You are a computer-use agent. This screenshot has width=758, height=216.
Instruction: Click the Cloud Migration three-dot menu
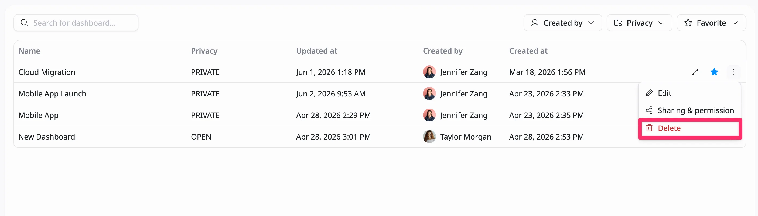coord(733,72)
